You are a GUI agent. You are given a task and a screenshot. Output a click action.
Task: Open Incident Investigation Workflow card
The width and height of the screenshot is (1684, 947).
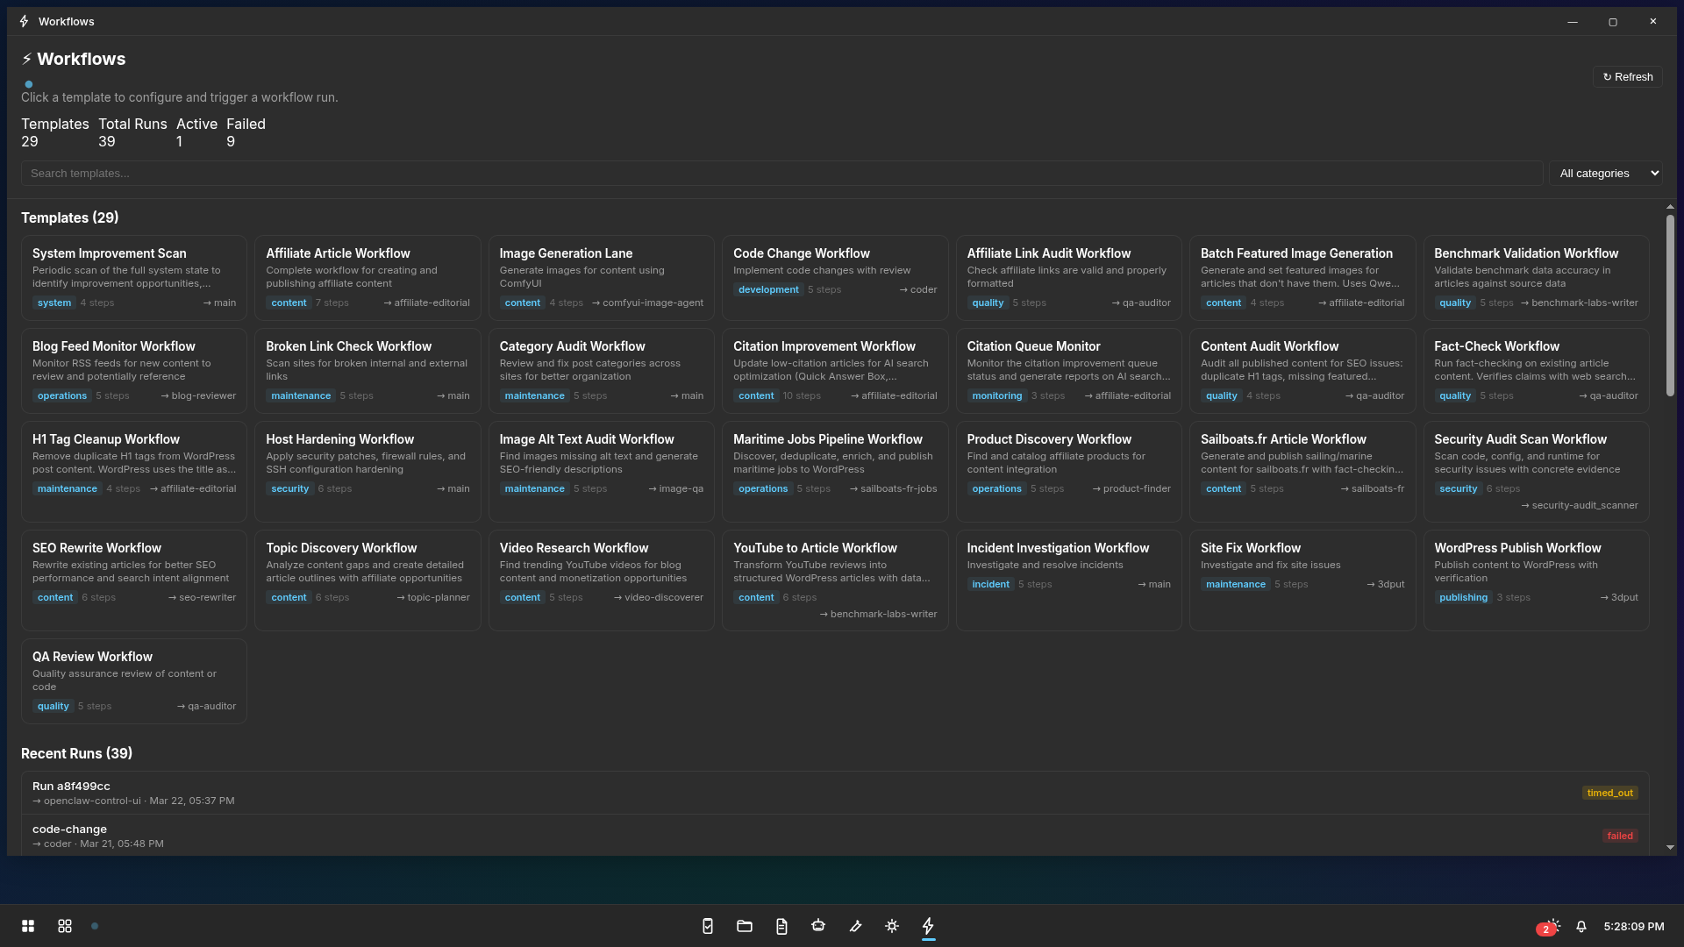pyautogui.click(x=1069, y=580)
